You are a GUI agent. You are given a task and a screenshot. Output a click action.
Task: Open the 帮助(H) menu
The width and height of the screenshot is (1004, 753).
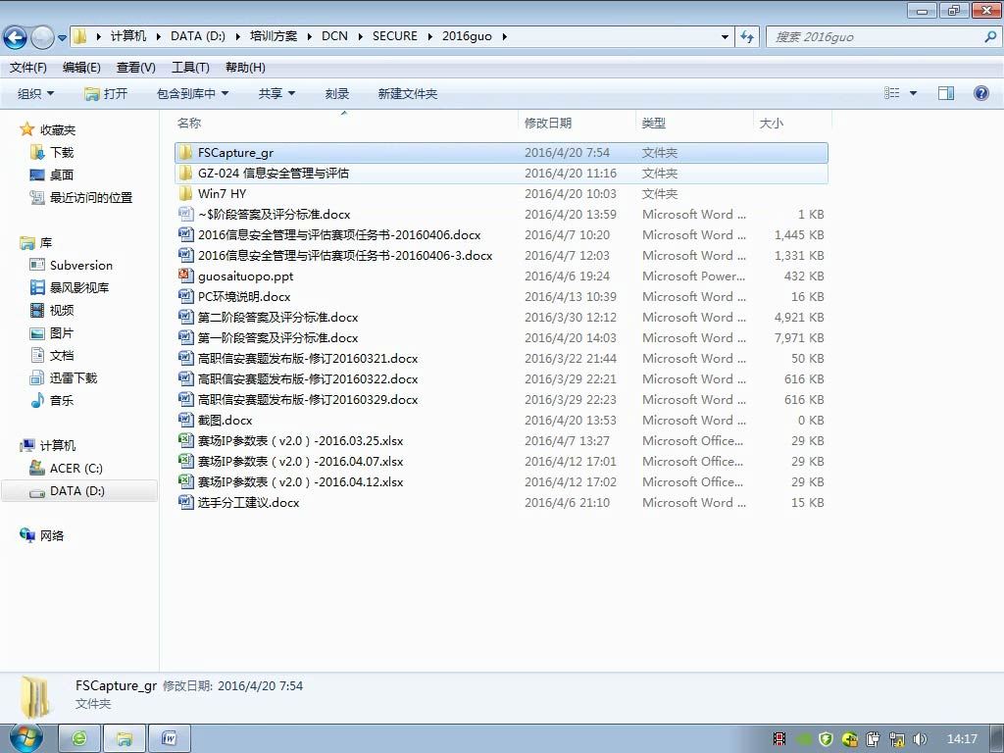coord(245,68)
